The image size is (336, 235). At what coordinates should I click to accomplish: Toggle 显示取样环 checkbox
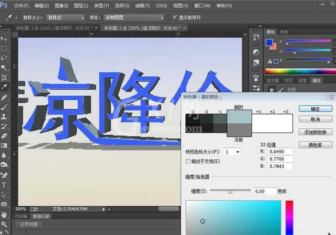pyautogui.click(x=175, y=17)
